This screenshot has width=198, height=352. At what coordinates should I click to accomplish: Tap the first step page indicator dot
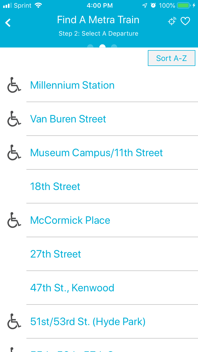[90, 47]
